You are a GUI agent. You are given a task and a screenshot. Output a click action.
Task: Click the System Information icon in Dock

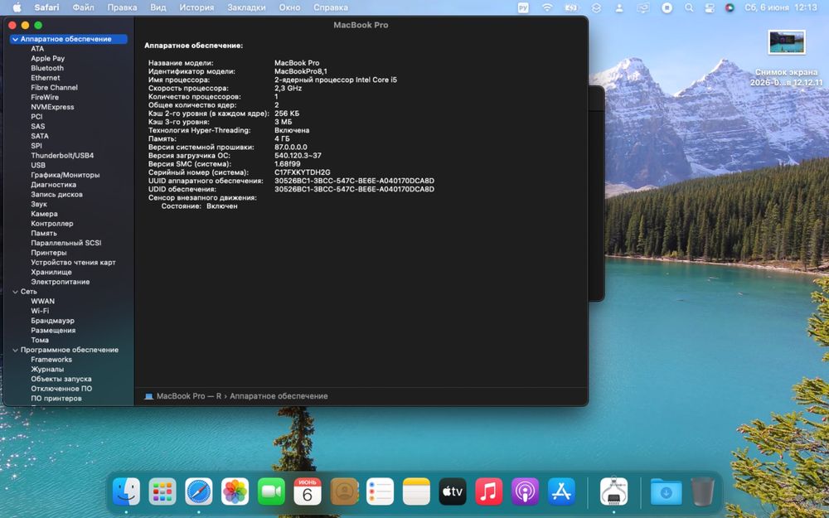pos(613,491)
